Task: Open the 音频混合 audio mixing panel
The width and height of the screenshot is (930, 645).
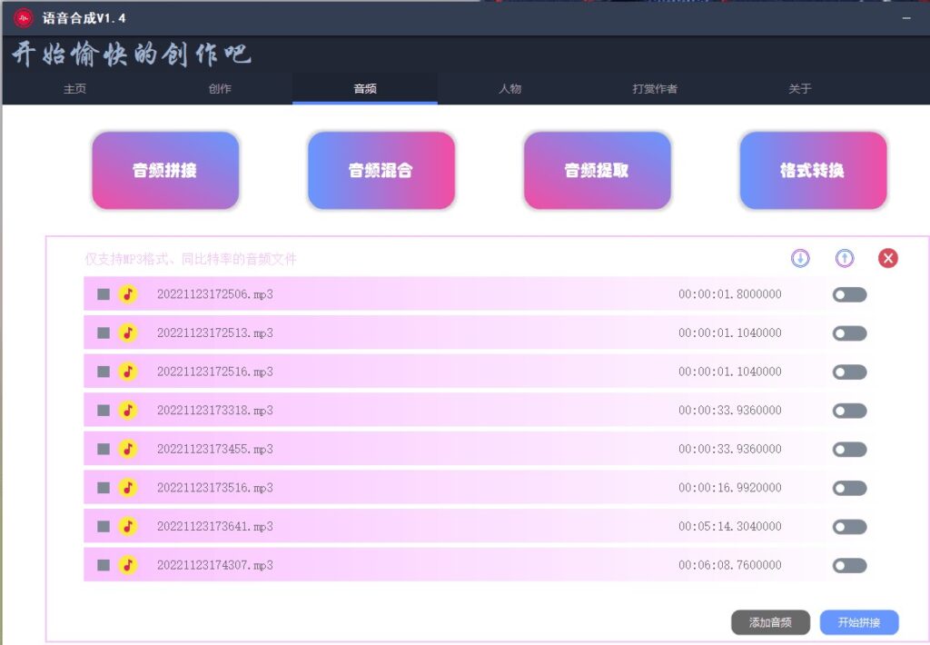Action: 381,170
